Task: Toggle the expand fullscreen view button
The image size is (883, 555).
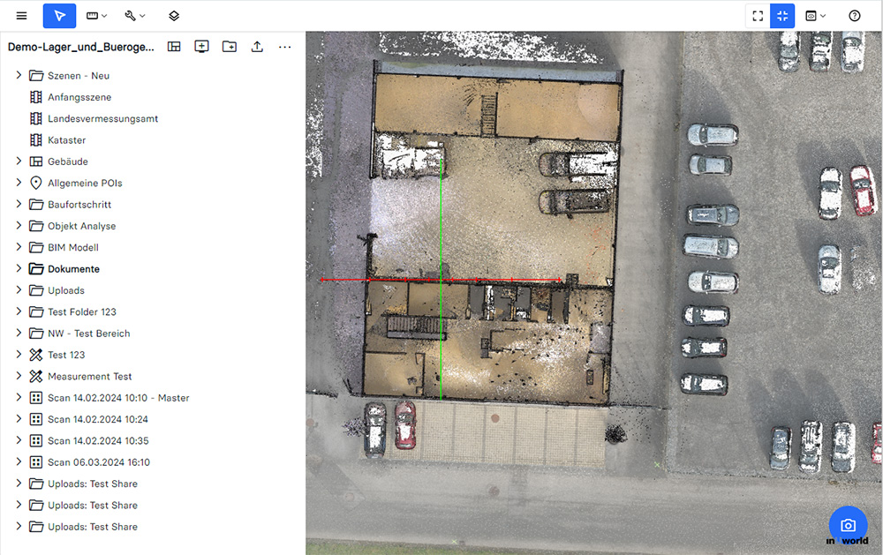Action: pyautogui.click(x=758, y=16)
